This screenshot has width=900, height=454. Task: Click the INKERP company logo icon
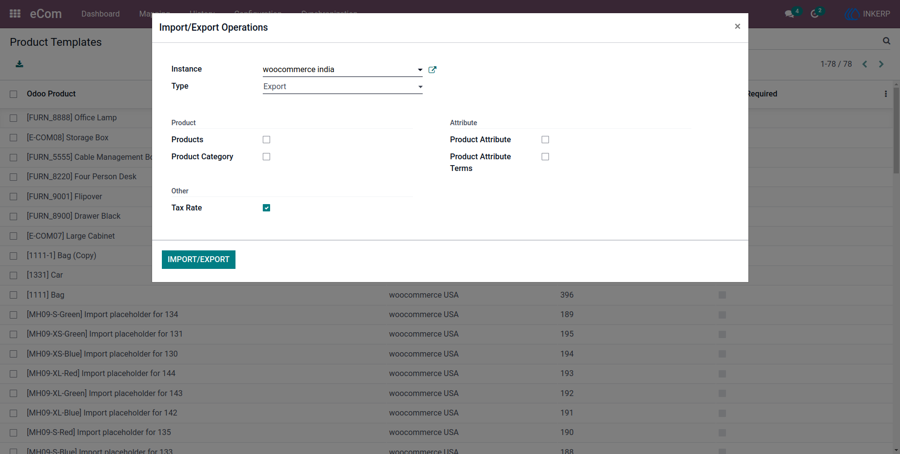(852, 14)
